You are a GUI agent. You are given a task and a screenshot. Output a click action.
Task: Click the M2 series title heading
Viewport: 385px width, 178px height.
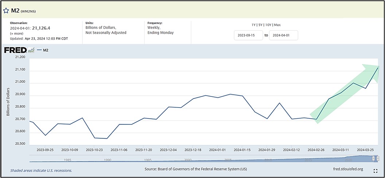[15, 11]
